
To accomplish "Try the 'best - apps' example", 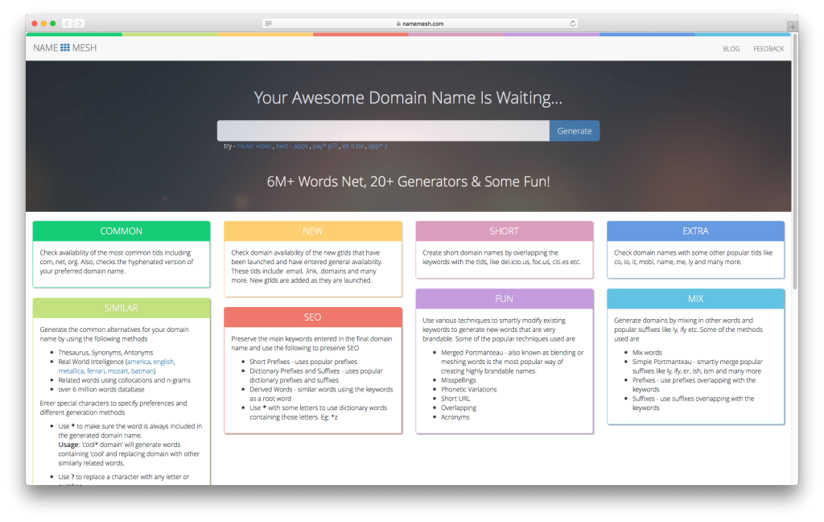I will (x=291, y=146).
